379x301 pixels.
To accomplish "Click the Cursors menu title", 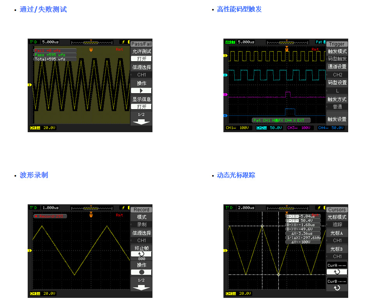I will [x=337, y=210].
